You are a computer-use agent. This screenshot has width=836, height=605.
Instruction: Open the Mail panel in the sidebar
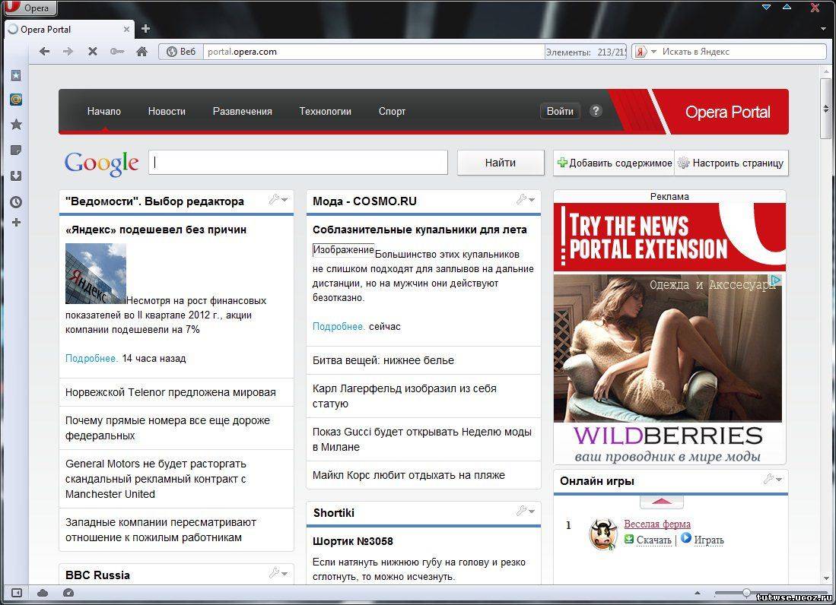15,100
